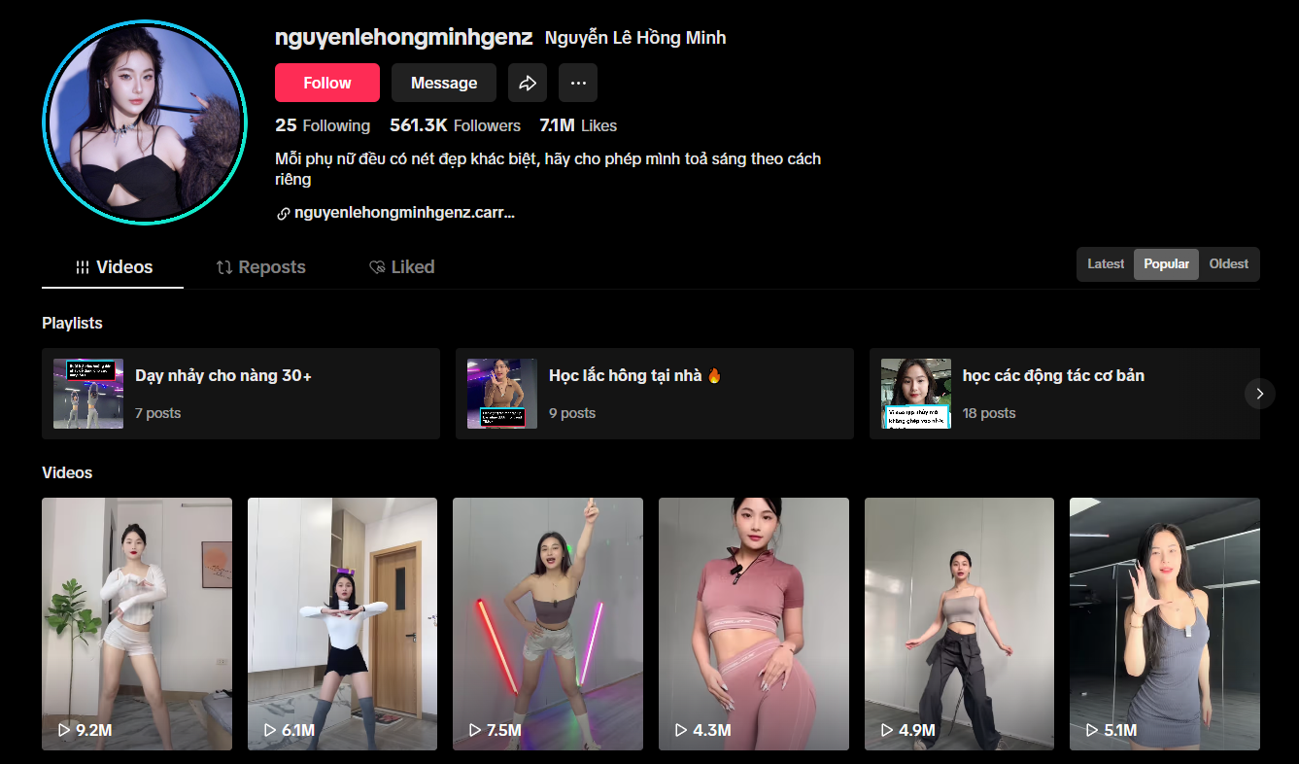Viewport: 1299px width, 764px height.
Task: Sort videos by Latest
Action: click(x=1106, y=263)
